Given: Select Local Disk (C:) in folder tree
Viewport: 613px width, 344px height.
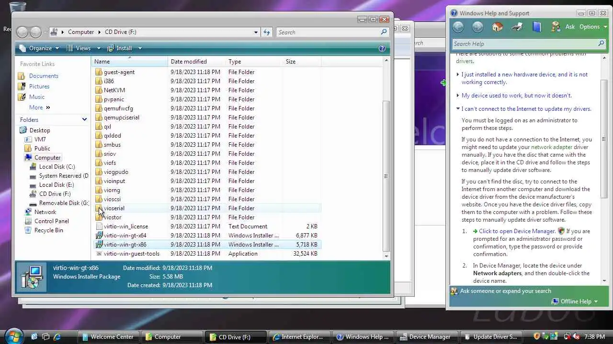Looking at the screenshot, I should tap(57, 167).
